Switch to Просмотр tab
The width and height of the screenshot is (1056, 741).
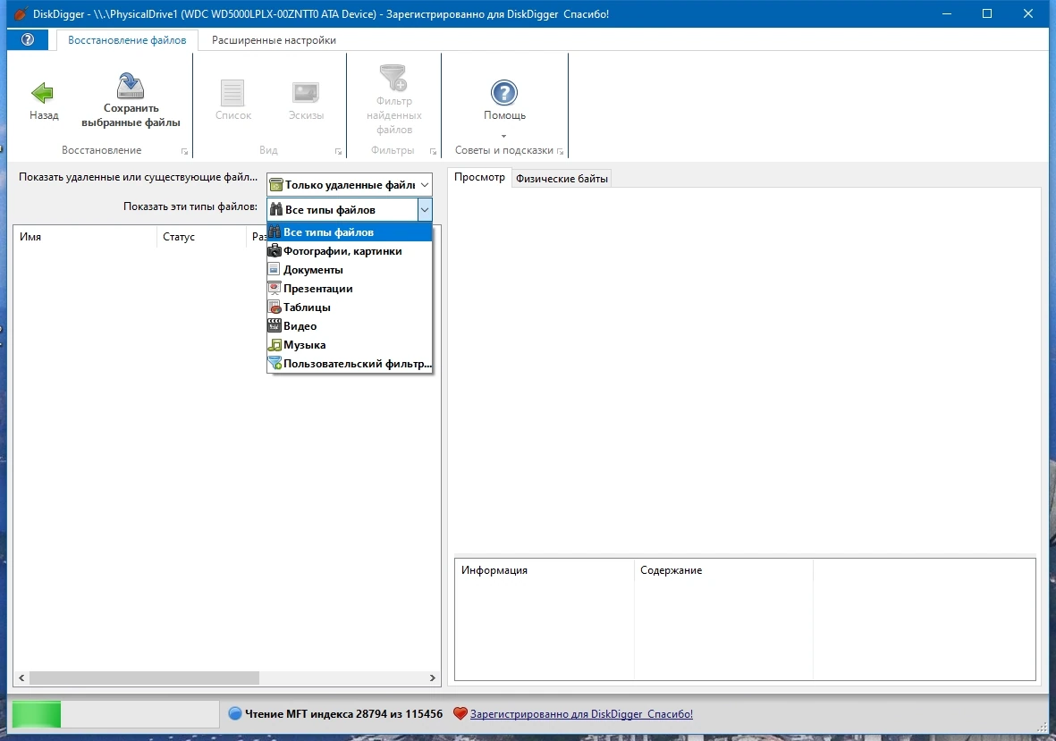pyautogui.click(x=479, y=177)
